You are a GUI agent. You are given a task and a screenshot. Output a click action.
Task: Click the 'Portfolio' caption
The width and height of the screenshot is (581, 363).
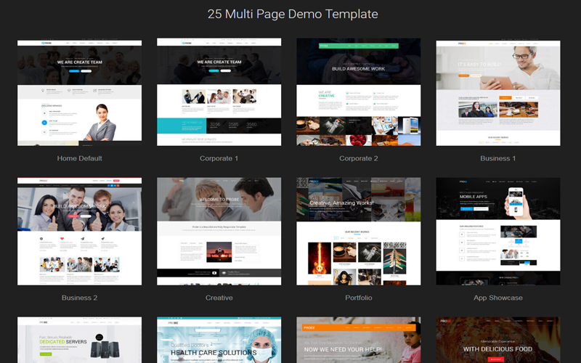(x=358, y=298)
